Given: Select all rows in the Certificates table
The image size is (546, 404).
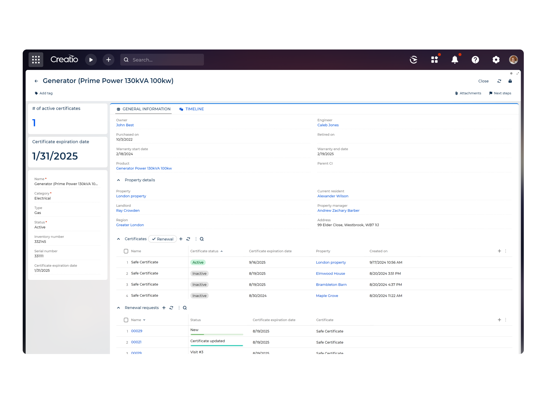Looking at the screenshot, I should [x=126, y=251].
